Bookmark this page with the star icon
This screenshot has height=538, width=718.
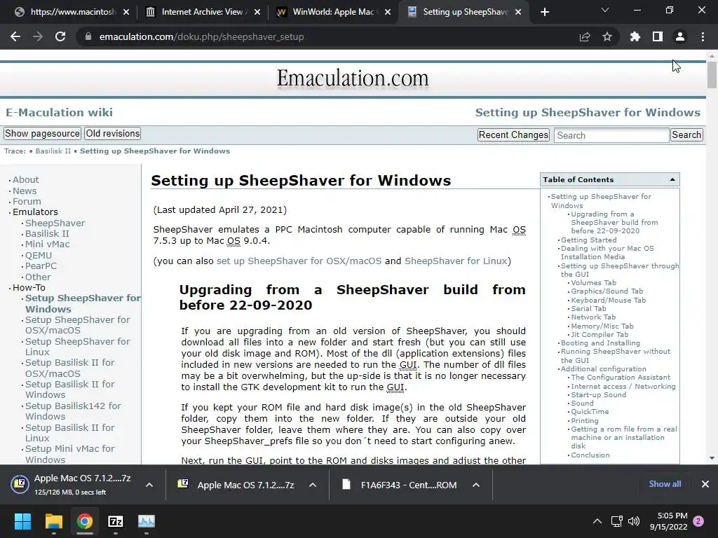pyautogui.click(x=607, y=36)
